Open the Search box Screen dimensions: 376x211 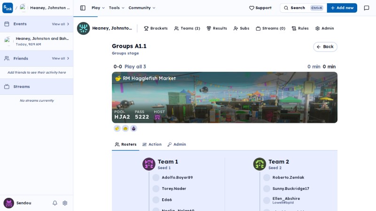tap(303, 8)
